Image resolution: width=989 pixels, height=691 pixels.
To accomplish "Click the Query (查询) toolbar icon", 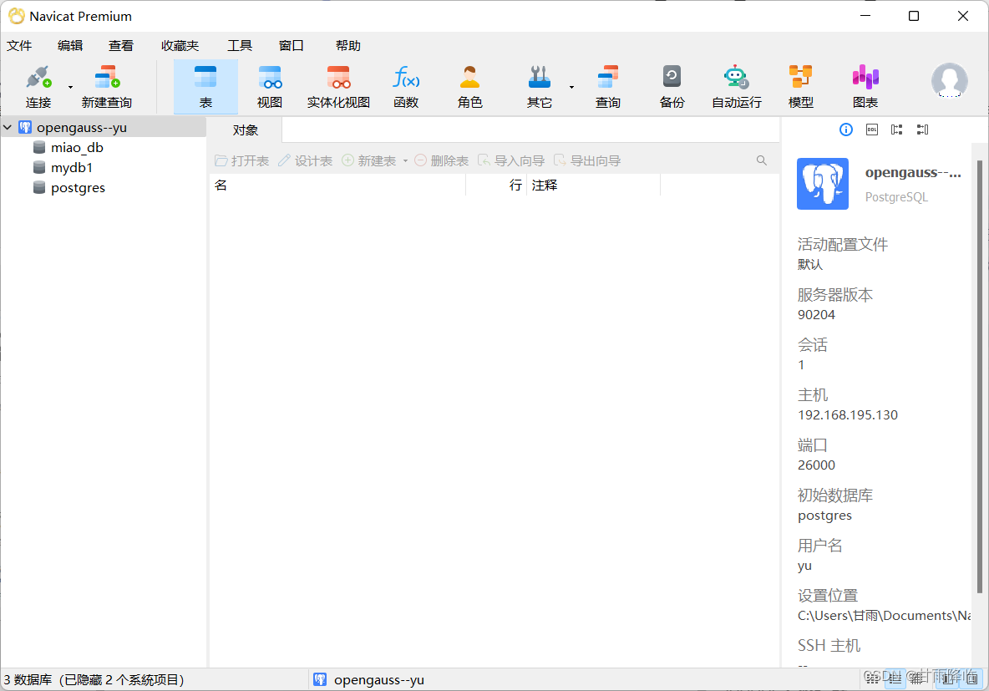I will pos(608,86).
